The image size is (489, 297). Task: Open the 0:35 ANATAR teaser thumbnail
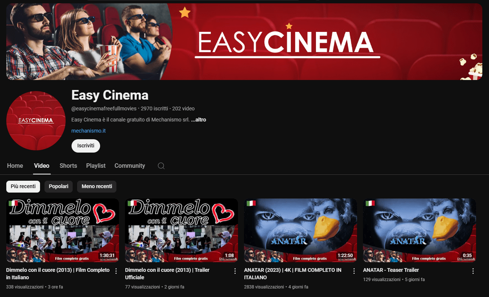pyautogui.click(x=420, y=230)
